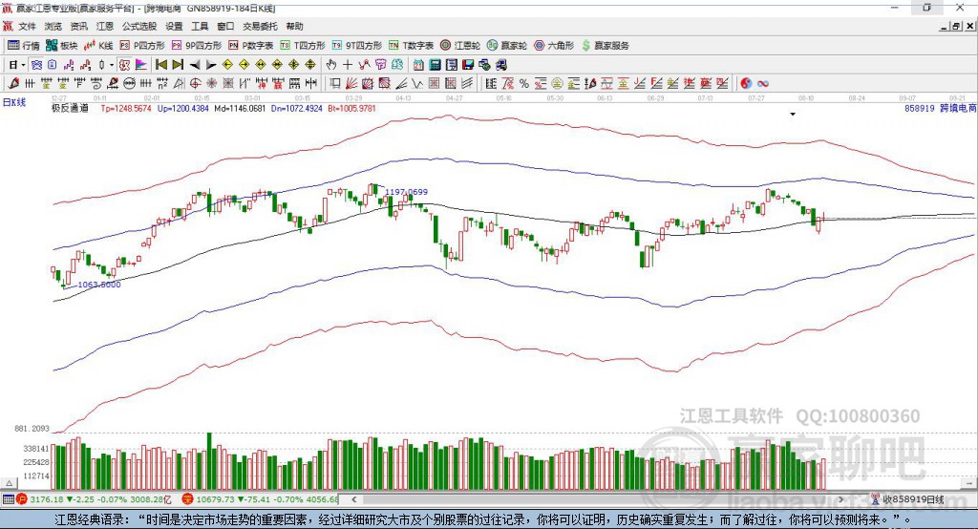Activate the crosshair cursor tool
This screenshot has width=978, height=529.
coord(348,65)
